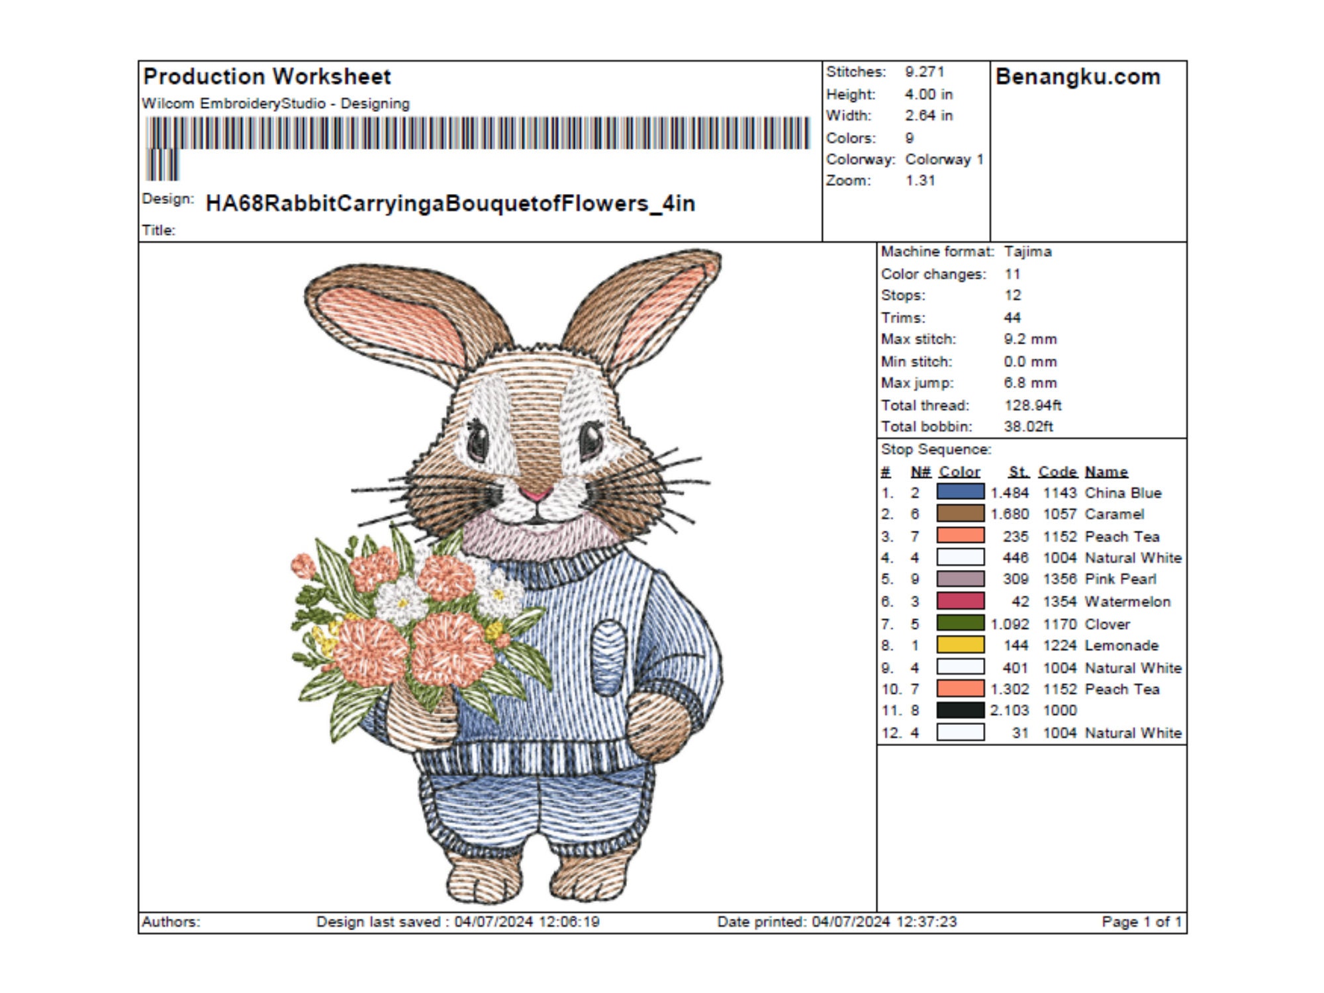Click the Production Worksheet title
This screenshot has width=1324, height=993.
click(x=267, y=77)
